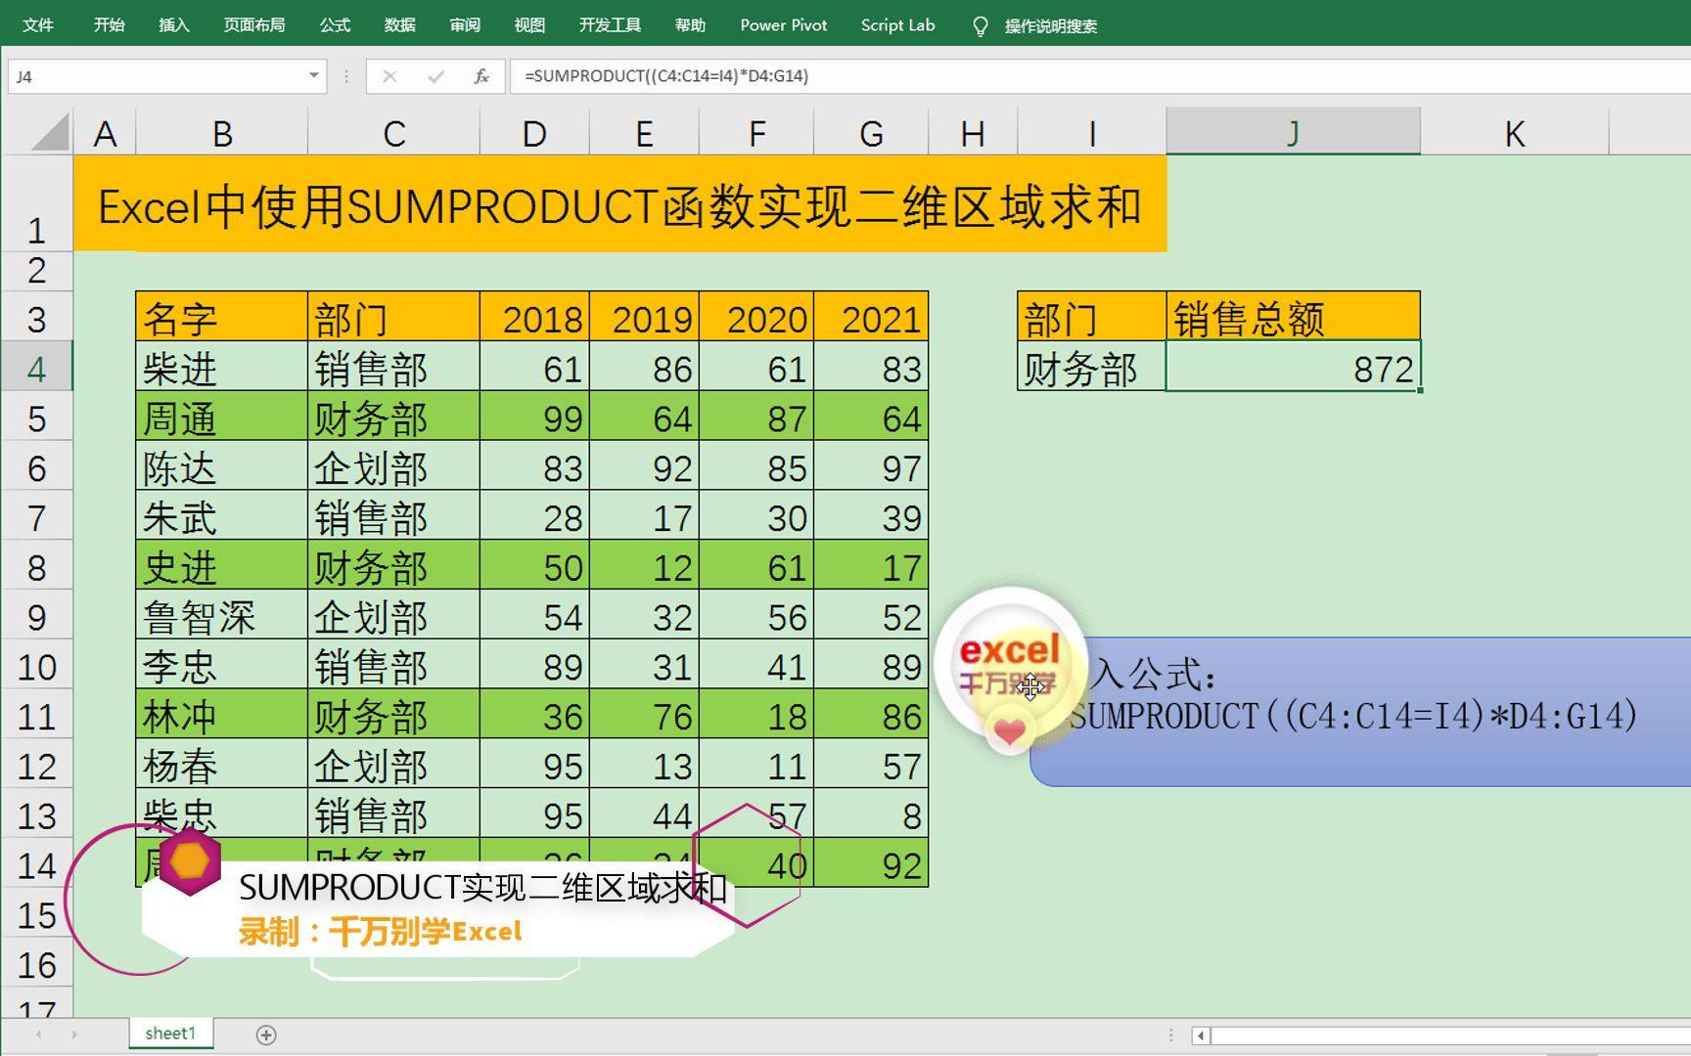1691x1056 pixels.
Task: Open the 开发工具 tab
Action: (x=610, y=25)
